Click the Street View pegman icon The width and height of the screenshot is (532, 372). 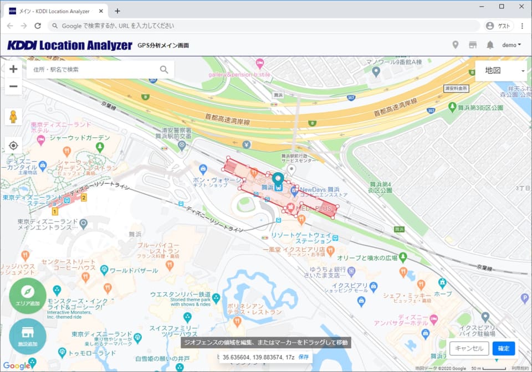[x=13, y=117]
